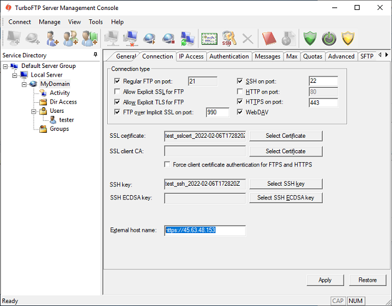Toggle FTP over Implicit SSL checkbox
392x306 pixels.
coord(117,112)
